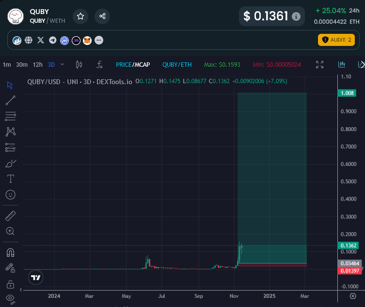The image size is (365, 307).
Task: Open the website globe icon
Action: 29,40
